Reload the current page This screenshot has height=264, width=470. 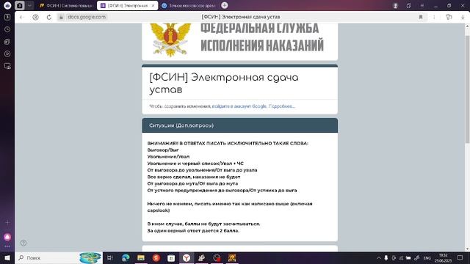point(49,17)
